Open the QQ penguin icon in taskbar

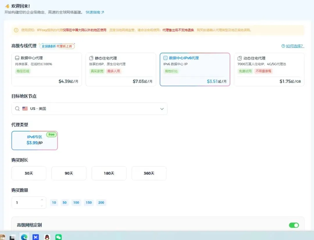[47, 237]
